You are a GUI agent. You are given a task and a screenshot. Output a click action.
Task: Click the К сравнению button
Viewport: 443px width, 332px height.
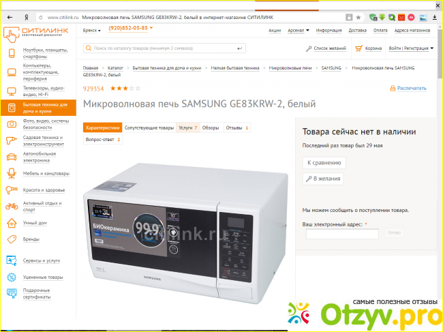point(324,163)
